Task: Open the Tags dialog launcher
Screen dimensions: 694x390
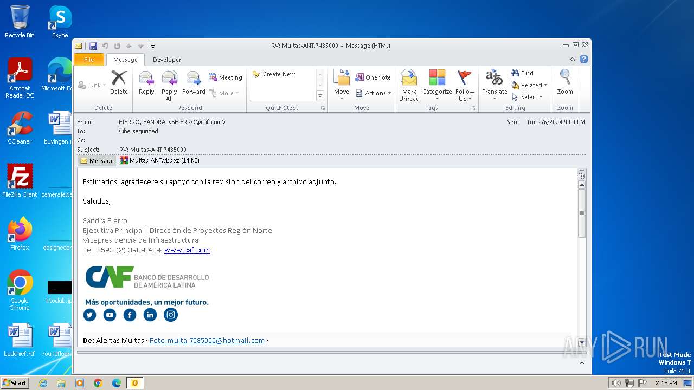Action: (473, 108)
